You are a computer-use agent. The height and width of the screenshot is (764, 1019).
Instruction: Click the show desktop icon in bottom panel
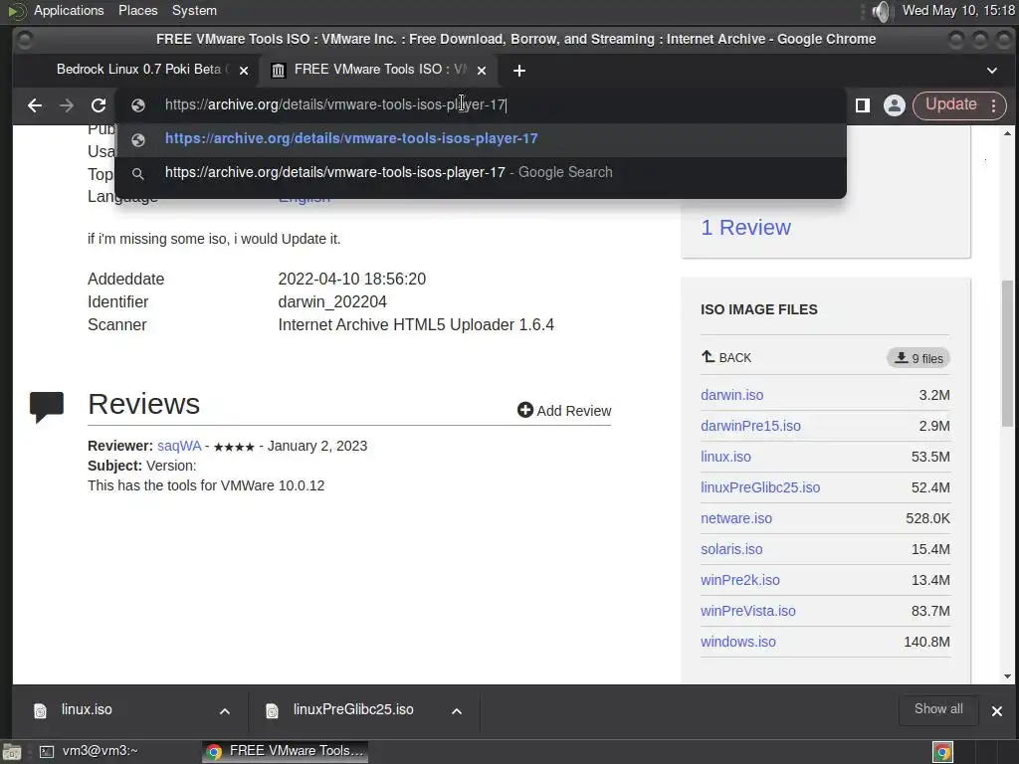pyautogui.click(x=12, y=752)
